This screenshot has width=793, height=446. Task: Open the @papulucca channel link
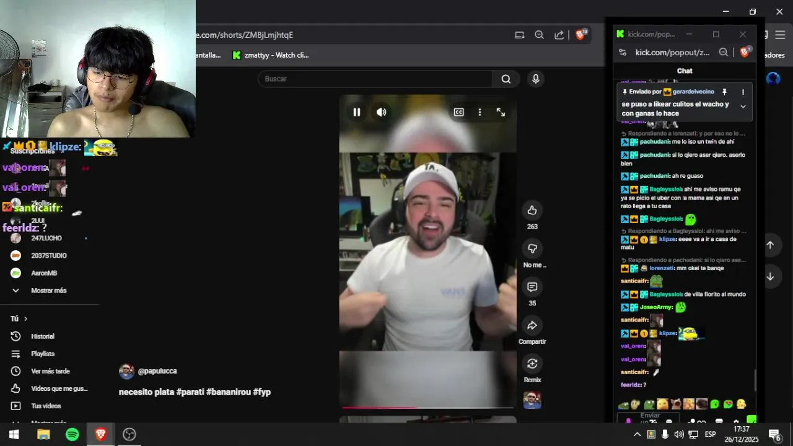coord(157,371)
